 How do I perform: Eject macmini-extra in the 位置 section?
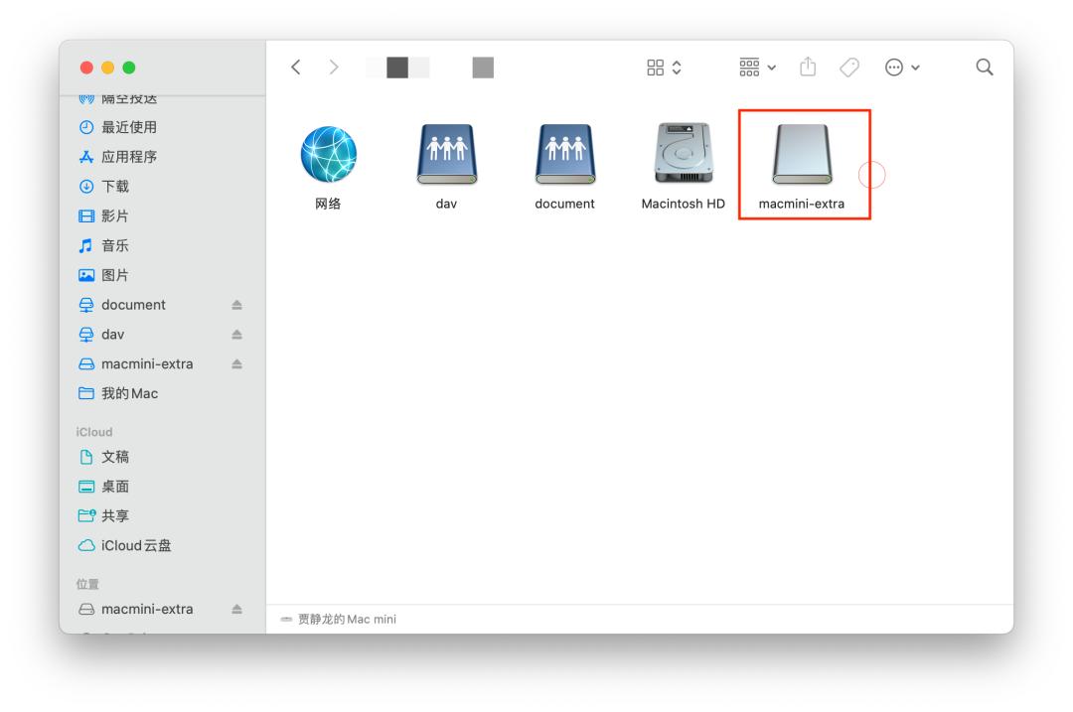[236, 609]
